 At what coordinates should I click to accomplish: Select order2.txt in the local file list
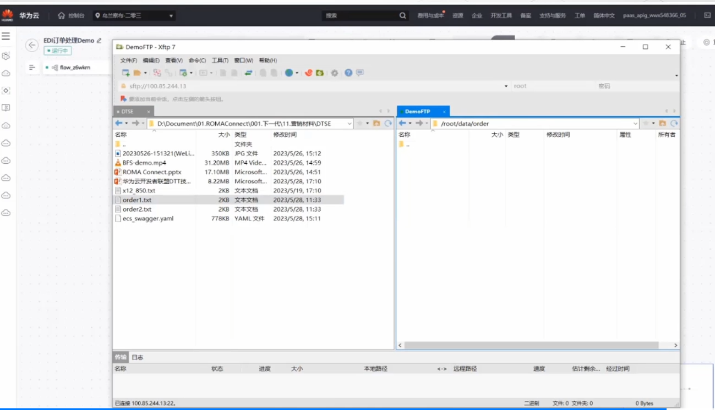click(x=228, y=209)
